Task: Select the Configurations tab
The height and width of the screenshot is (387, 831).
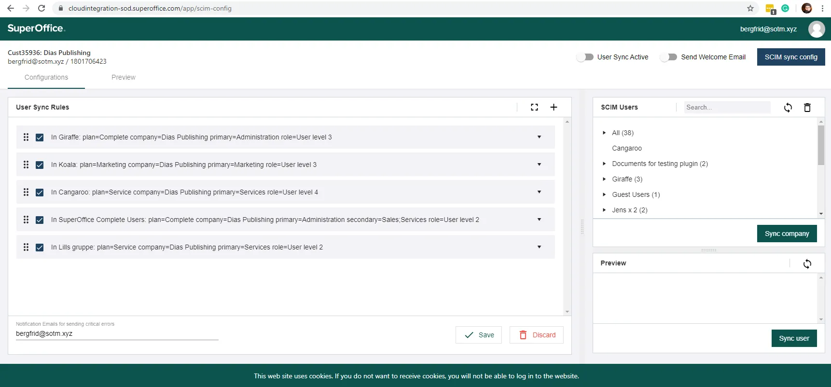Action: 46,77
